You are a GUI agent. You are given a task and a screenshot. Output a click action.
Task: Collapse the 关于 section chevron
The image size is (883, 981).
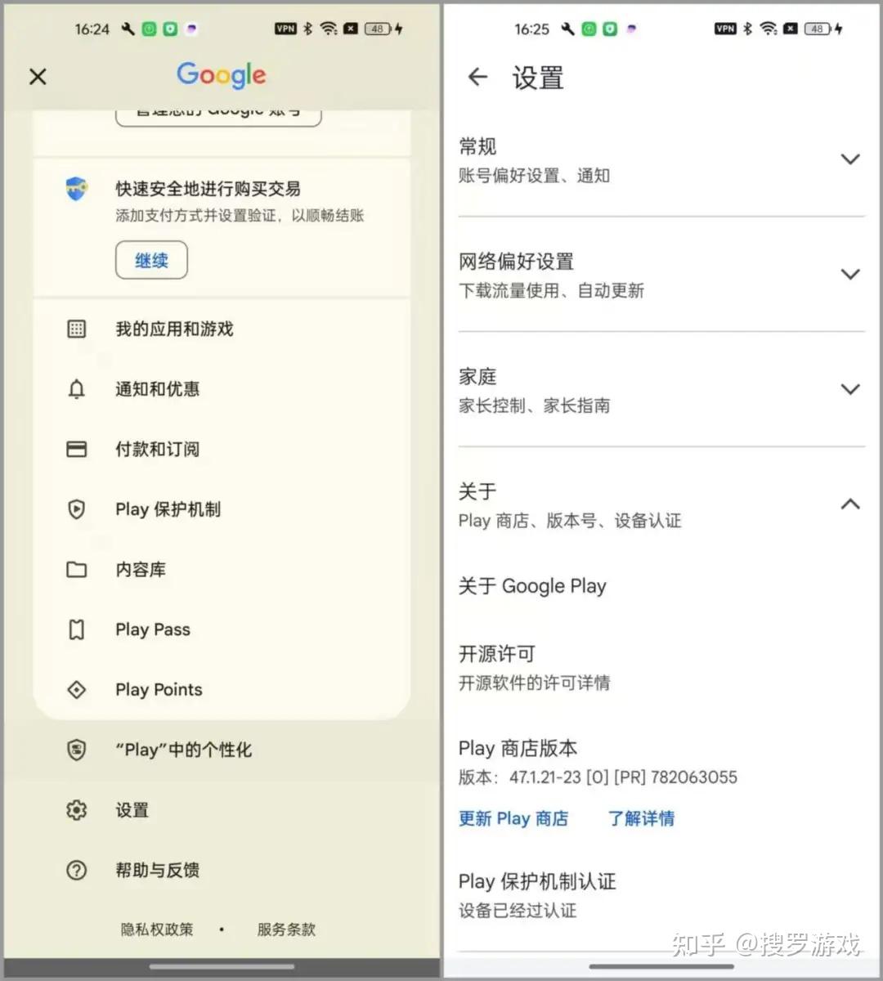coord(850,504)
